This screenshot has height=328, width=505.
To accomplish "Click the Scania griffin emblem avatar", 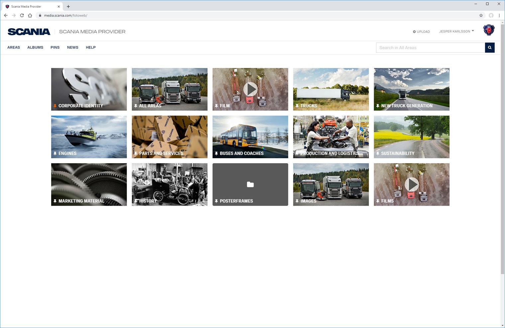I will (489, 30).
